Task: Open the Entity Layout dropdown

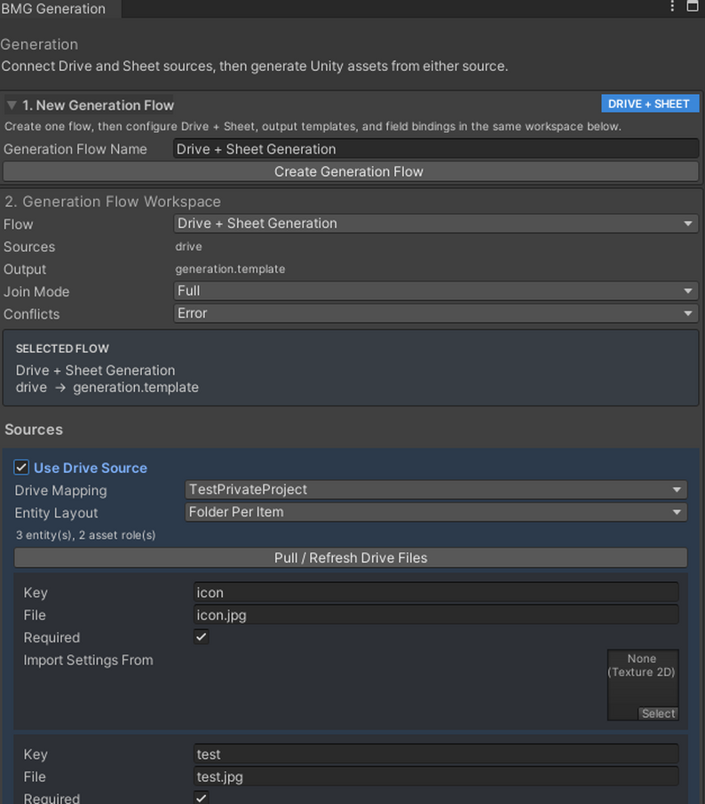Action: point(436,512)
